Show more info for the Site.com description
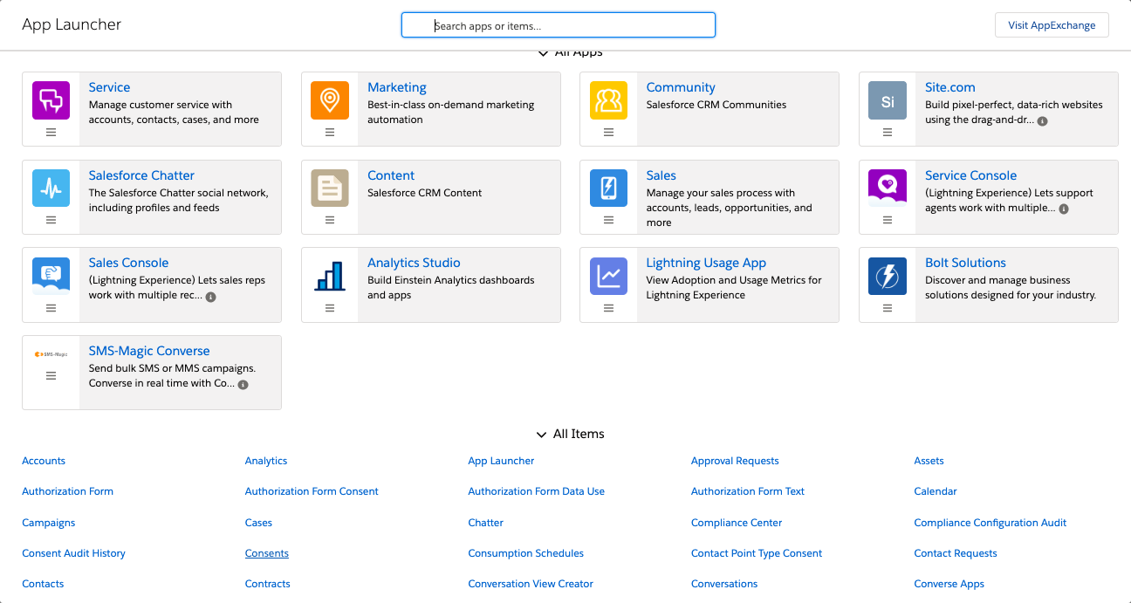This screenshot has width=1131, height=603. coord(1043,120)
